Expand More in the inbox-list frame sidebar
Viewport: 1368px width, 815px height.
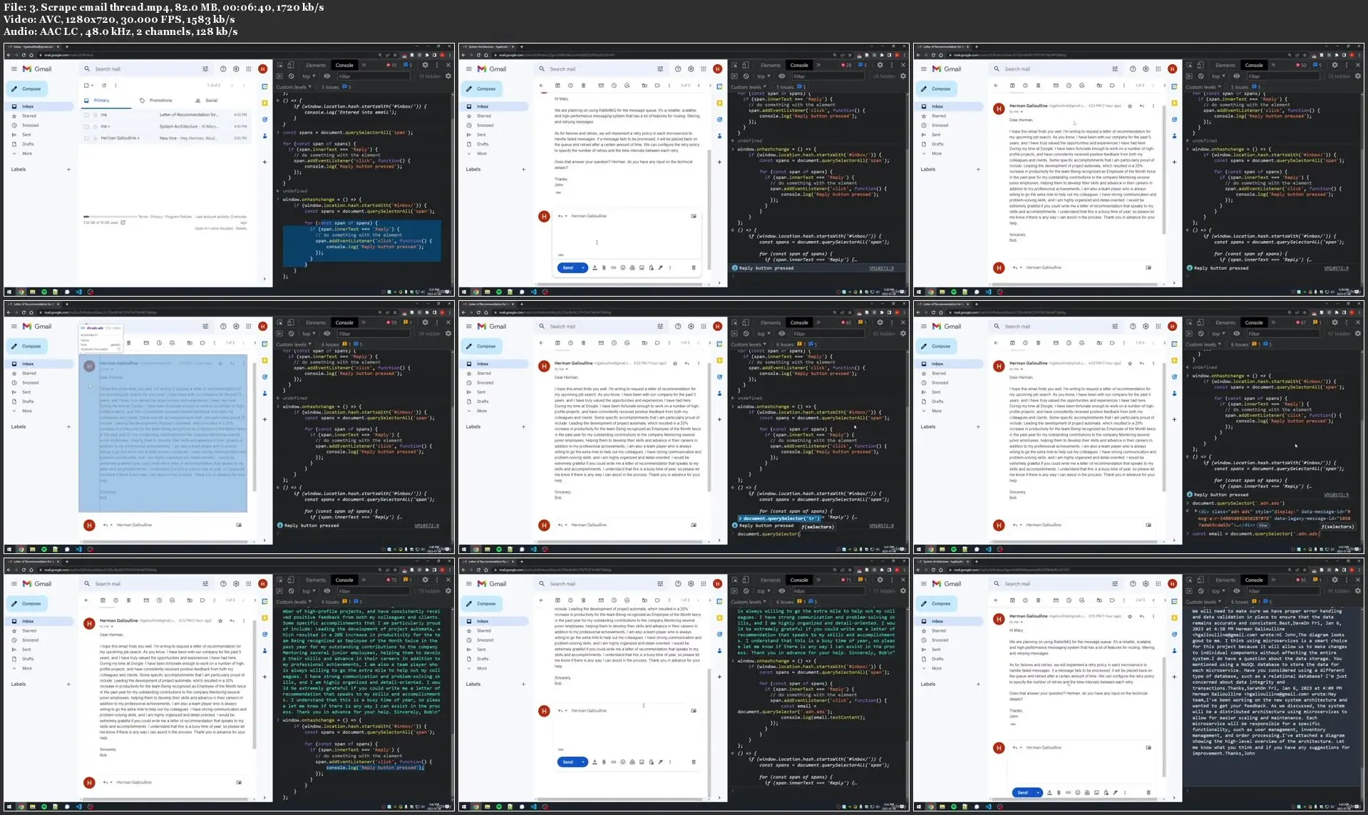(27, 153)
